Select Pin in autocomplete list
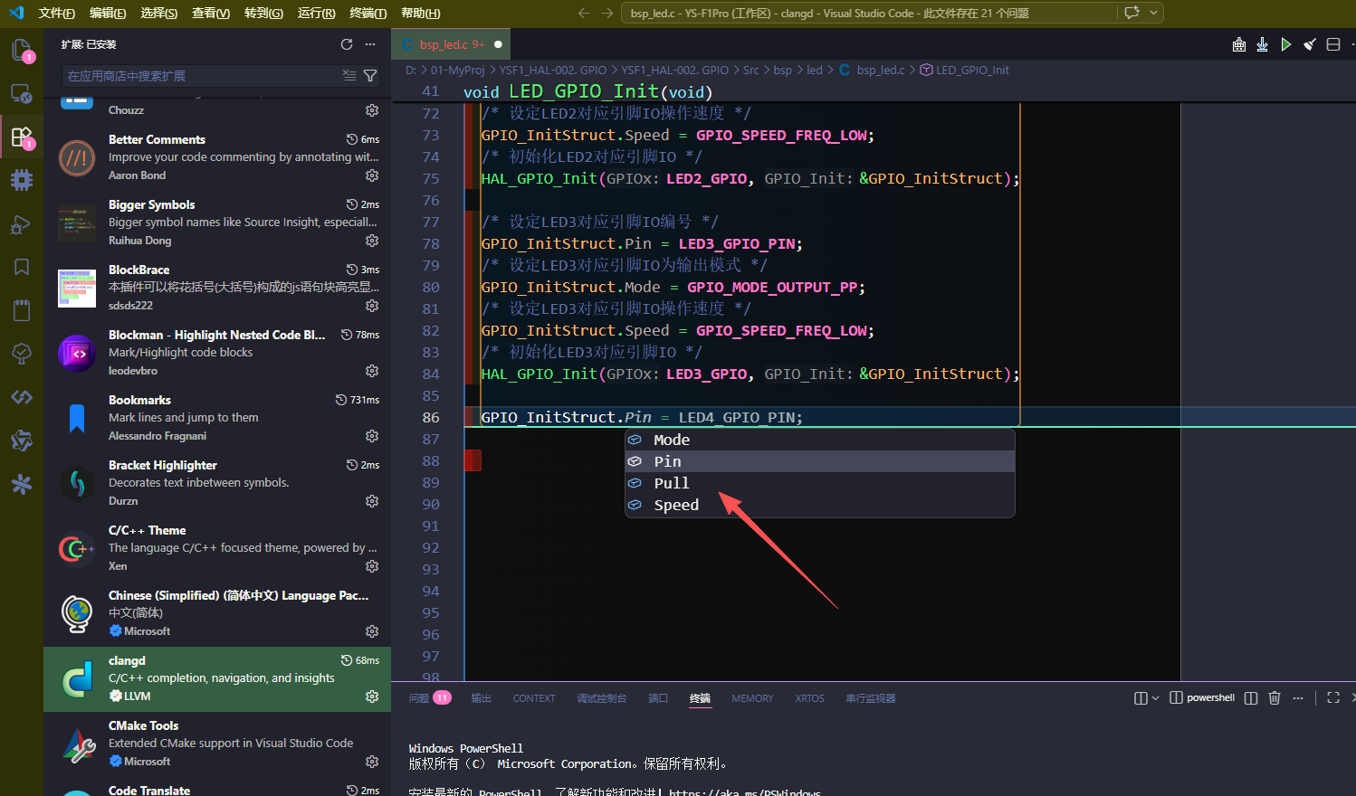Image resolution: width=1356 pixels, height=796 pixels. point(819,461)
